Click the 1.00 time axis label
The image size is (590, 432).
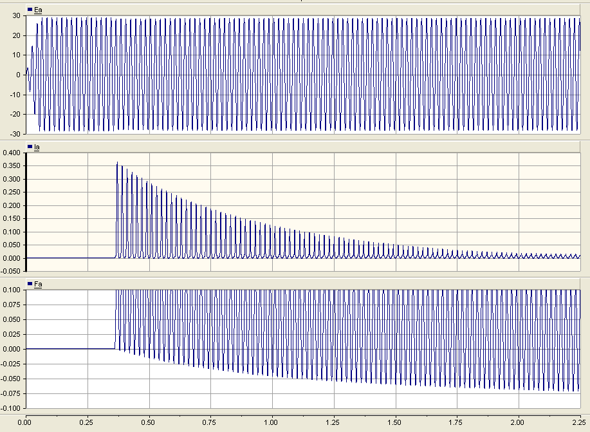271,422
